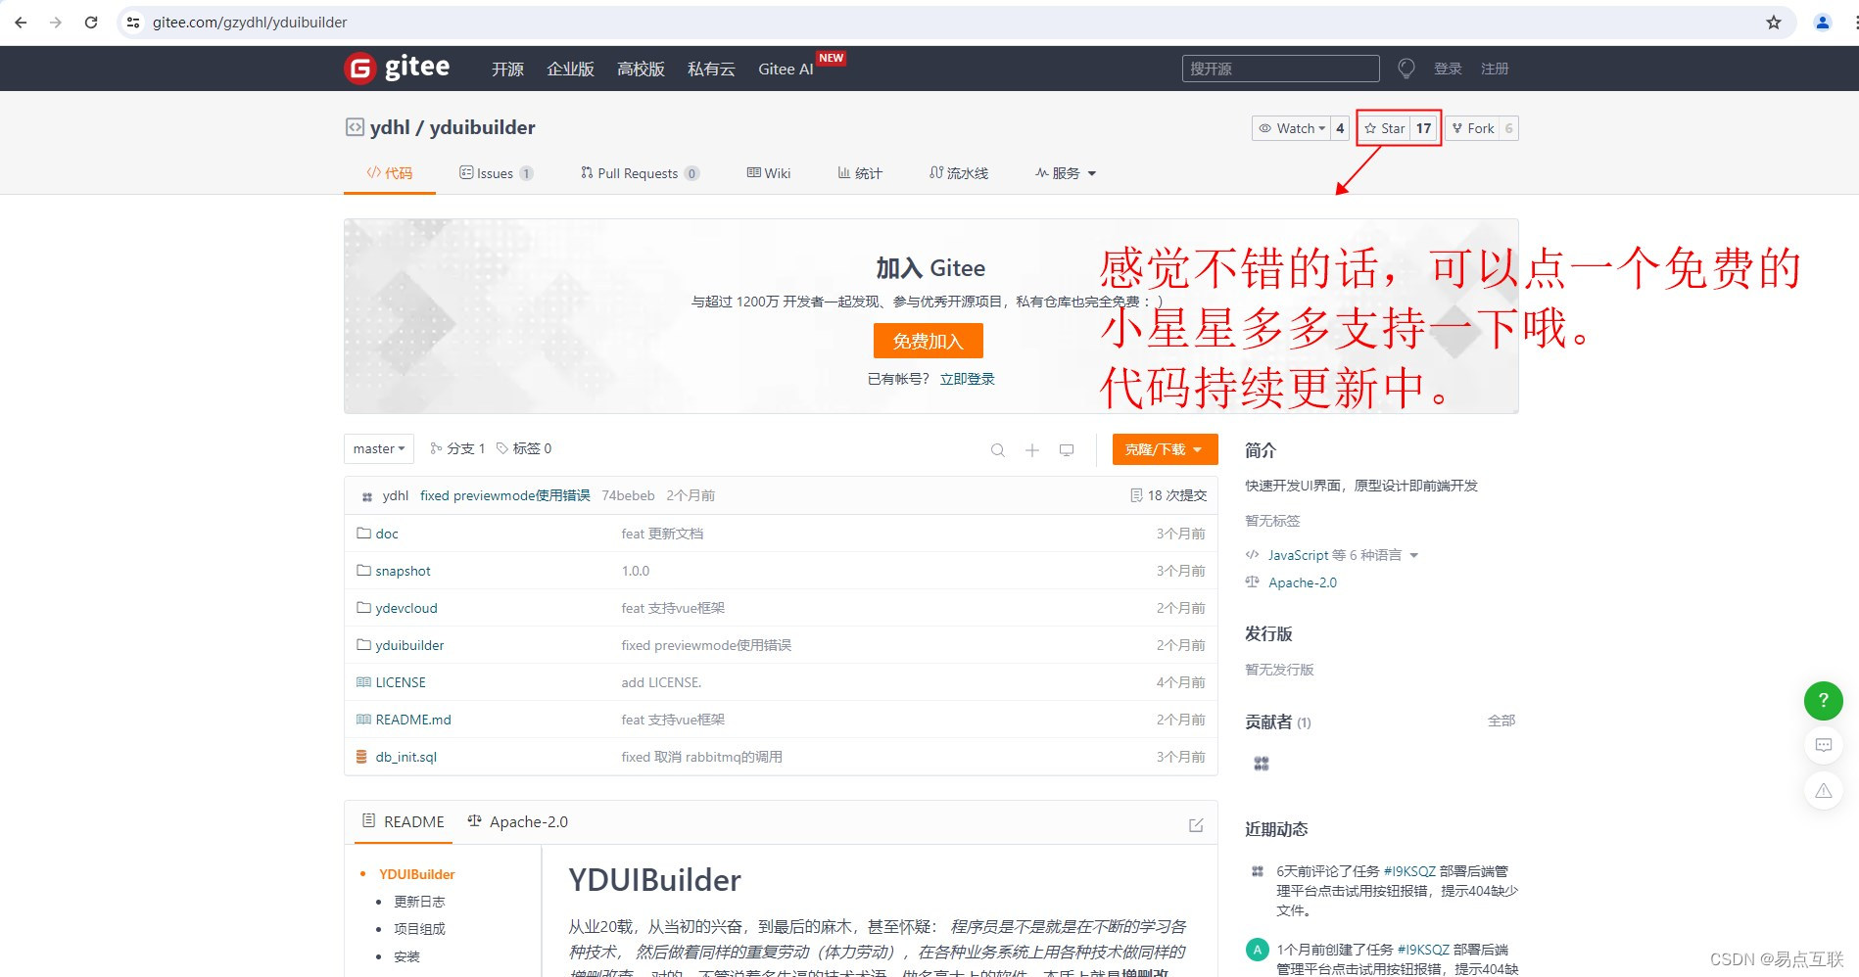This screenshot has width=1859, height=977.
Task: Switch to Pull Requests tab
Action: click(x=639, y=173)
